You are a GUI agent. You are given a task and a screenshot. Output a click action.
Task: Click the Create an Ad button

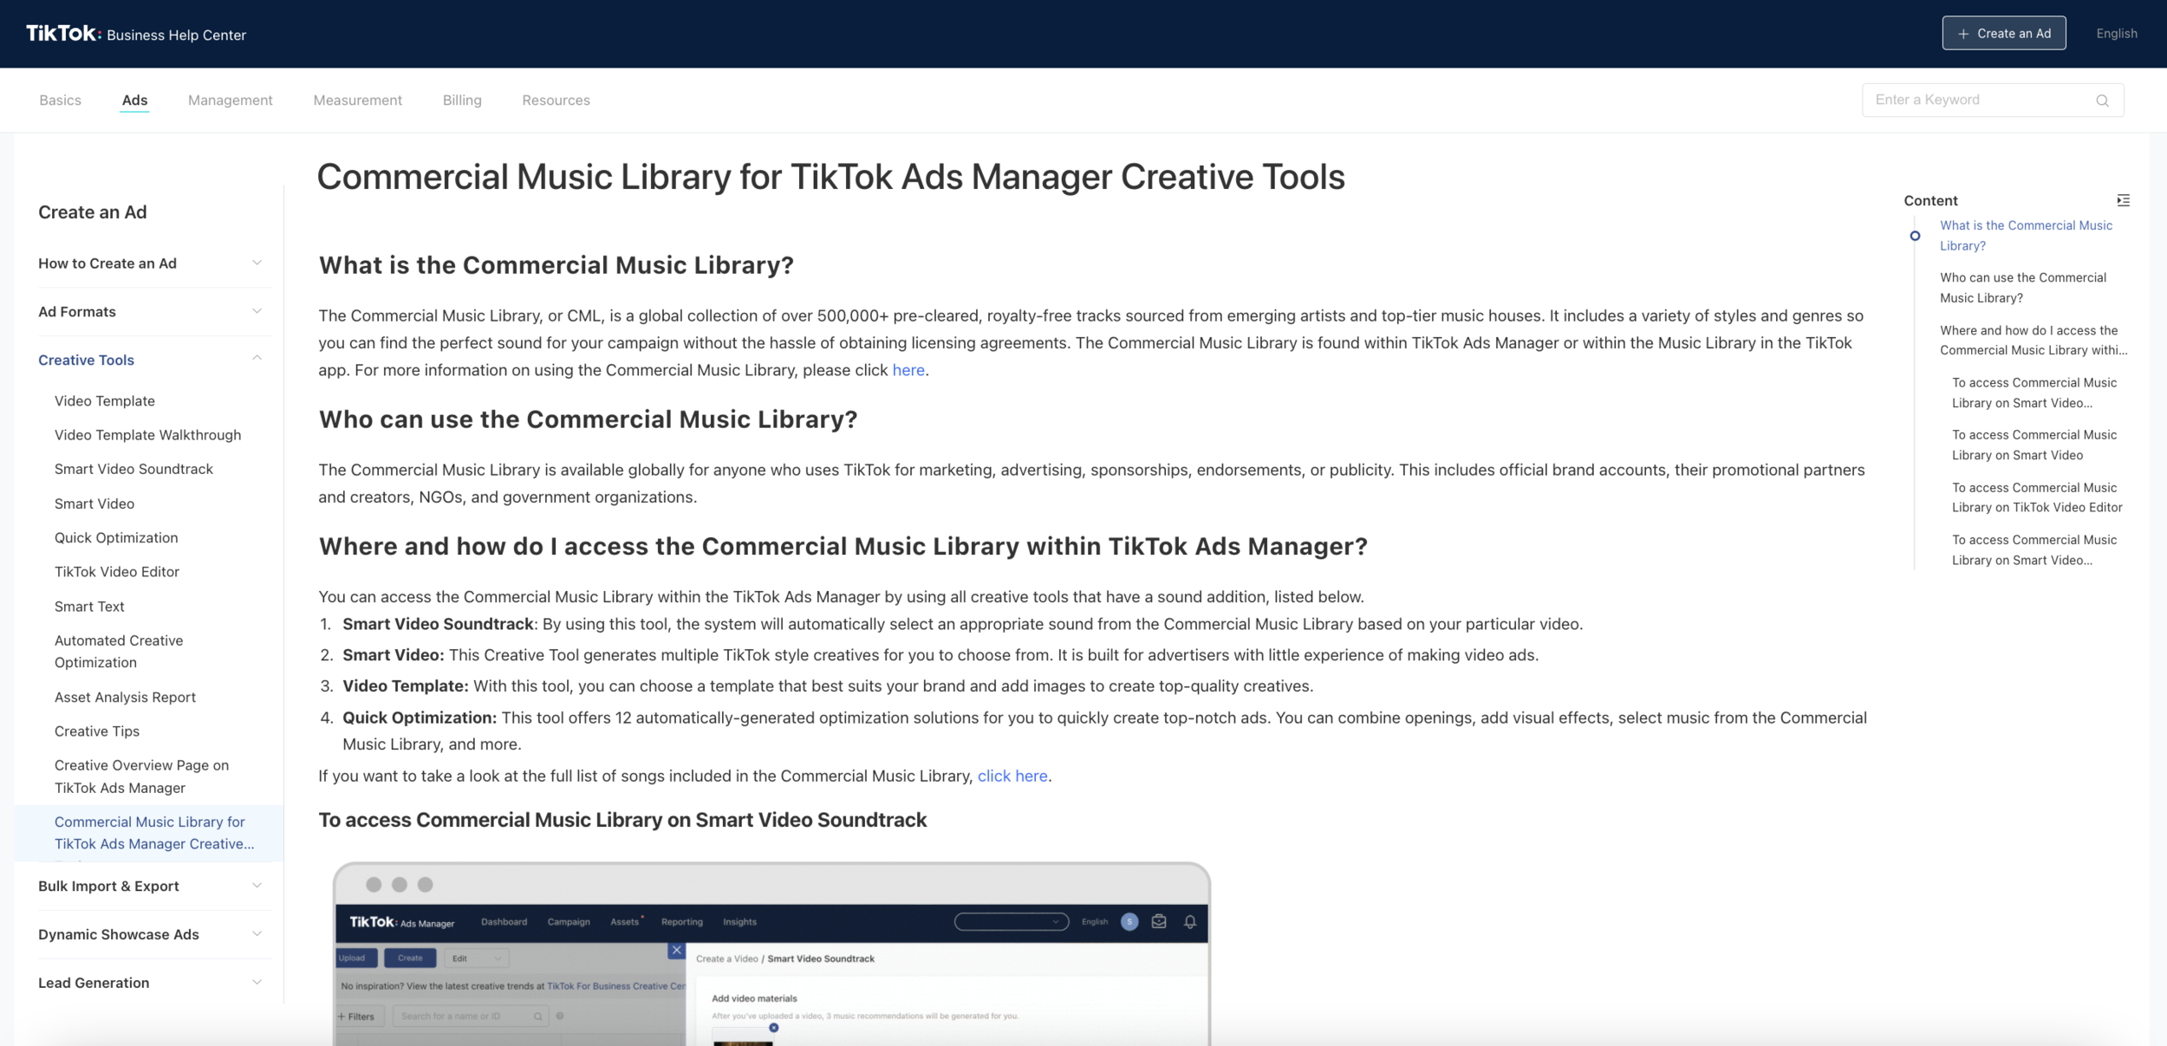pyautogui.click(x=2003, y=33)
